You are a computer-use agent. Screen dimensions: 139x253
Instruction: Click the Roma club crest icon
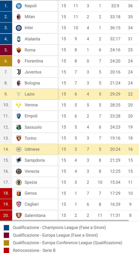click(19, 50)
